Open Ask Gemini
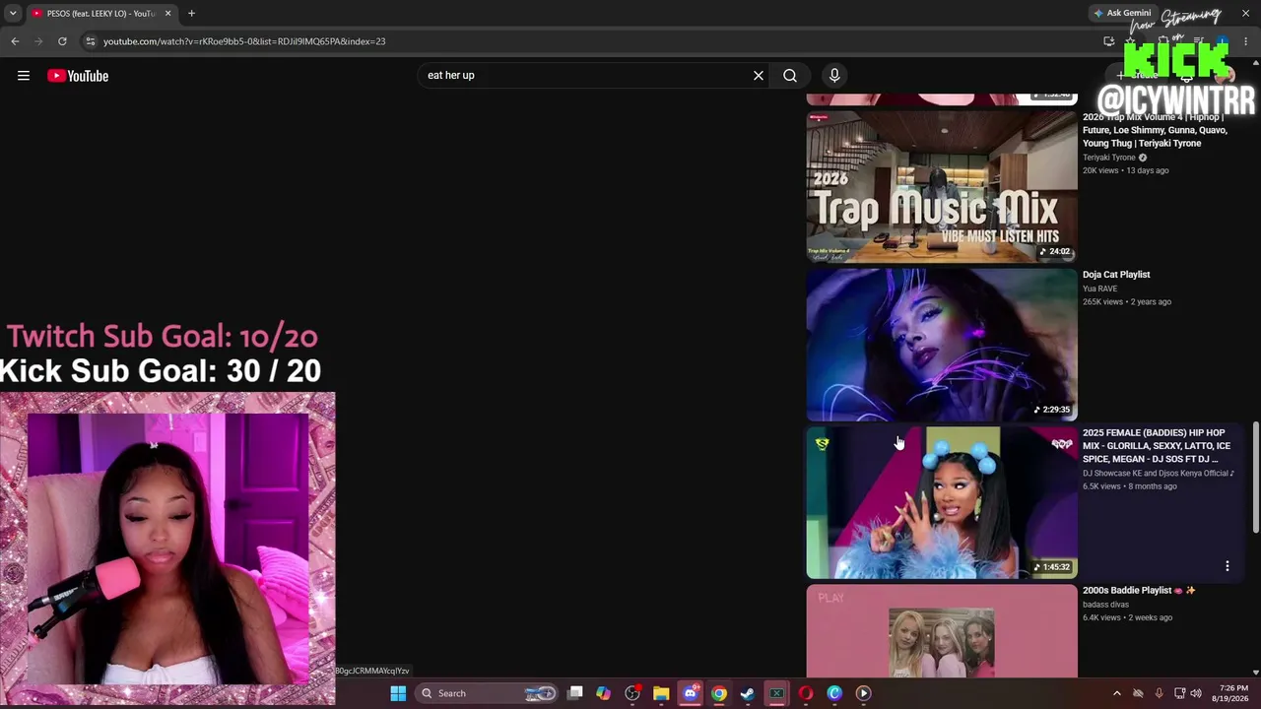This screenshot has width=1261, height=709. pos(1121,14)
